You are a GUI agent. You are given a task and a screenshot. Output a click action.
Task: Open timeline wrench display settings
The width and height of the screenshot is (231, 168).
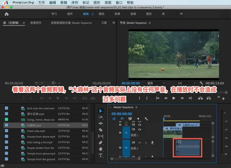click(x=146, y=119)
